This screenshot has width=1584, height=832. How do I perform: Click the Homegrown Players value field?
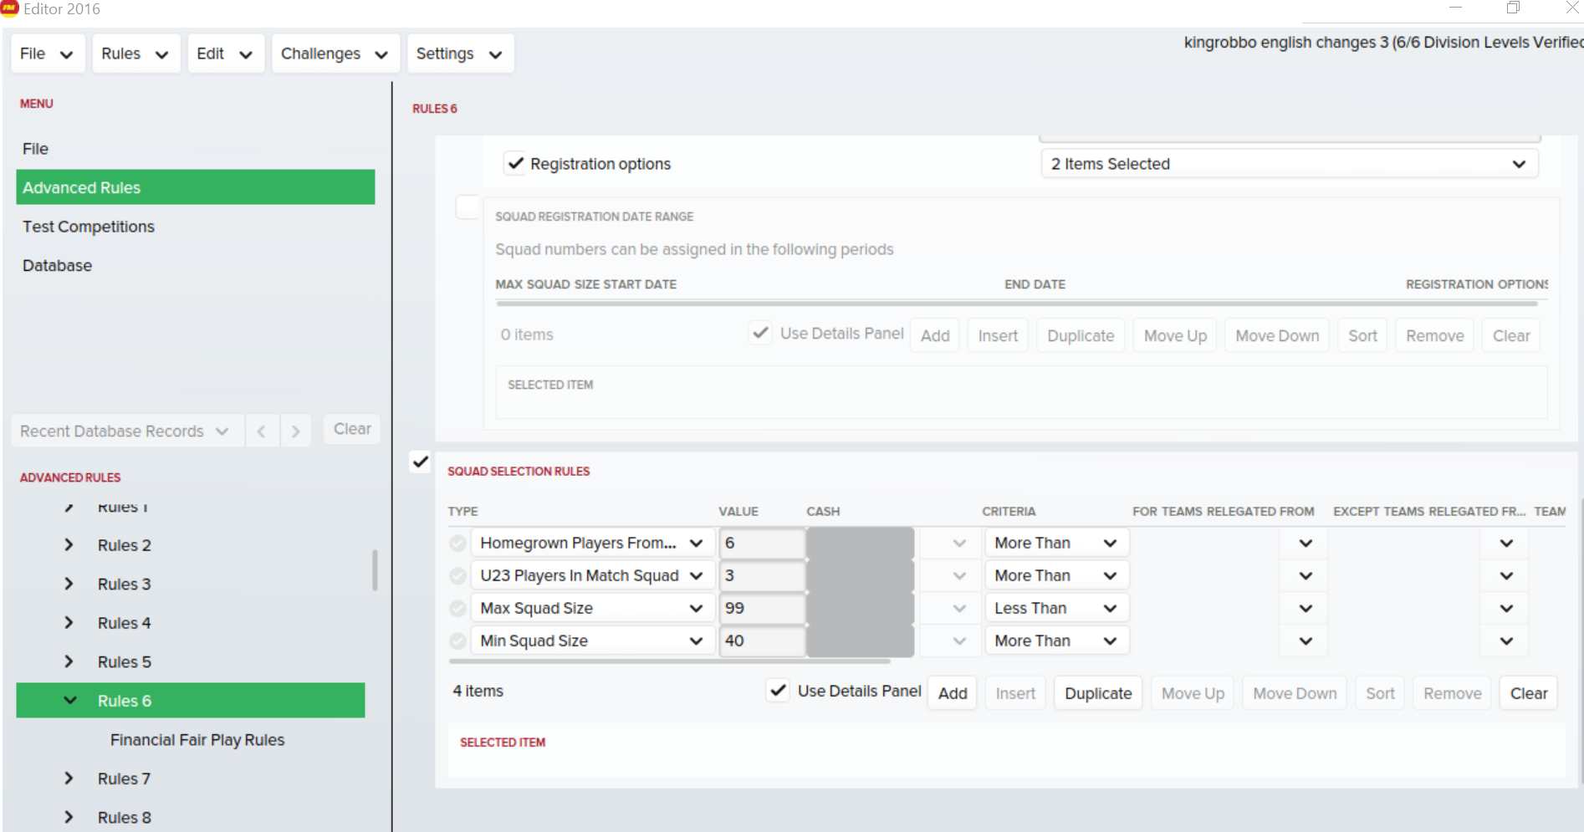[762, 544]
